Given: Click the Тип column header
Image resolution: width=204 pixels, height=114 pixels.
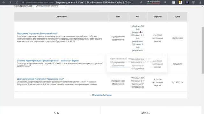Looking at the screenshot, I should pyautogui.click(x=118, y=17).
